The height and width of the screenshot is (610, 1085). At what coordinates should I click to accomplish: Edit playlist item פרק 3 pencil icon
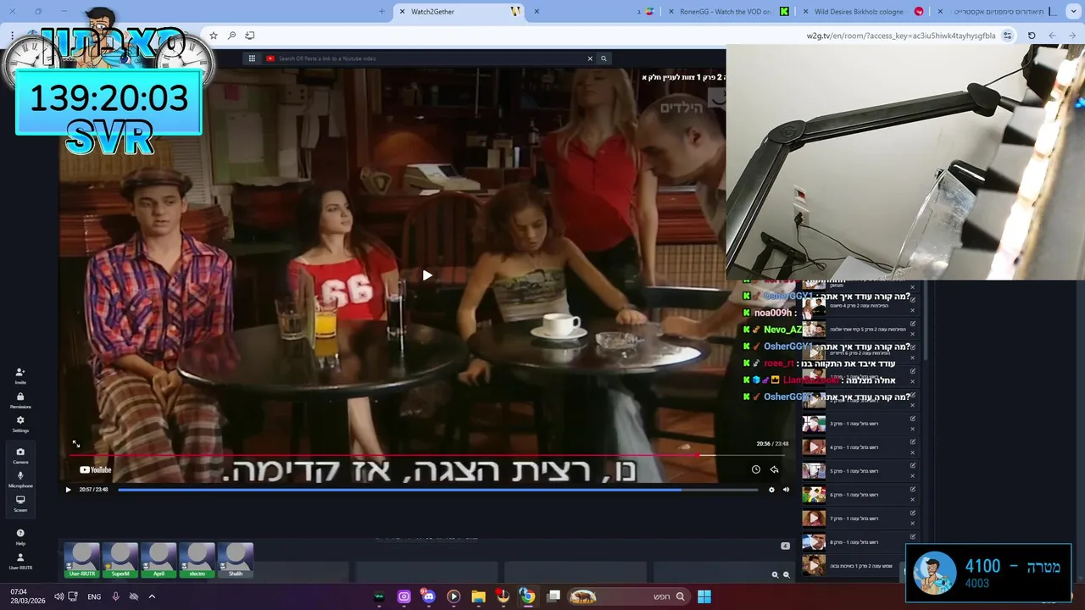913,419
